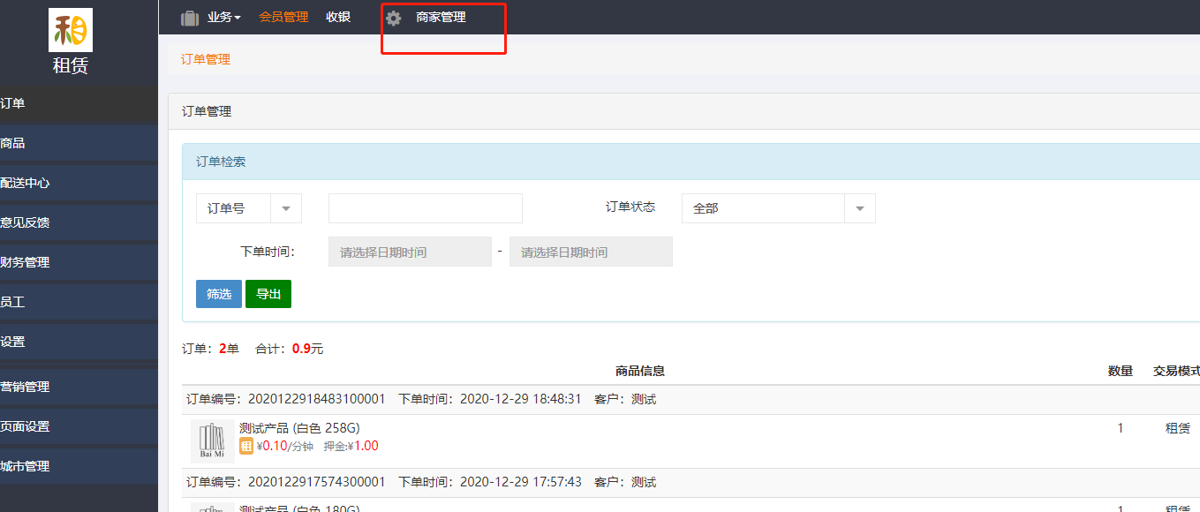This screenshot has width=1200, height=512.
Task: Go to 会员管理 in the top bar
Action: tap(283, 17)
